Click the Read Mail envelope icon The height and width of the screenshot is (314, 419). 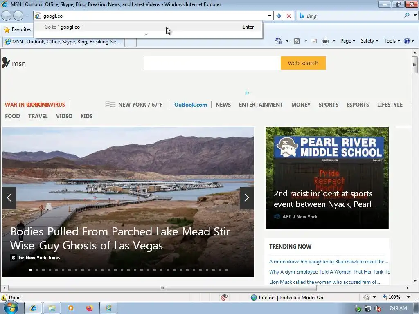point(314,41)
